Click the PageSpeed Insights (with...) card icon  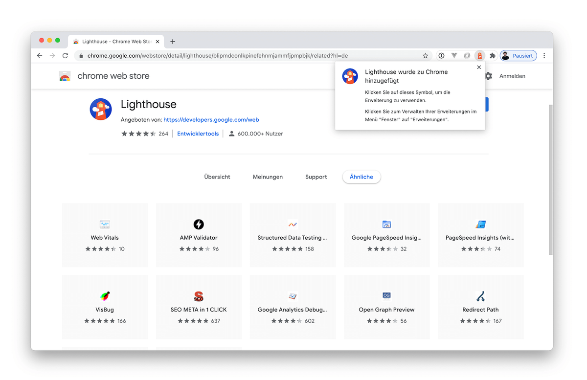click(x=480, y=224)
